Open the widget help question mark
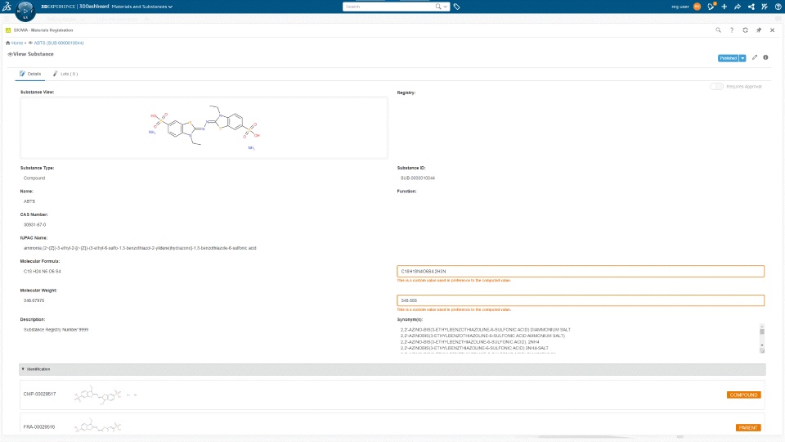The width and height of the screenshot is (785, 442). point(732,30)
